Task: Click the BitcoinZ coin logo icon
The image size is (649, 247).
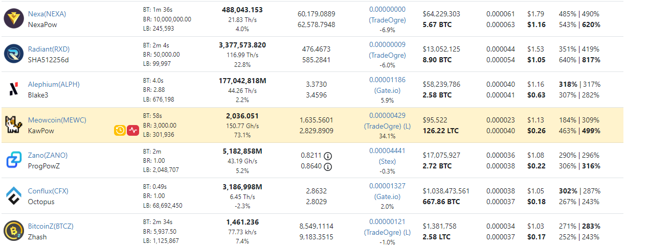Action: [x=14, y=231]
